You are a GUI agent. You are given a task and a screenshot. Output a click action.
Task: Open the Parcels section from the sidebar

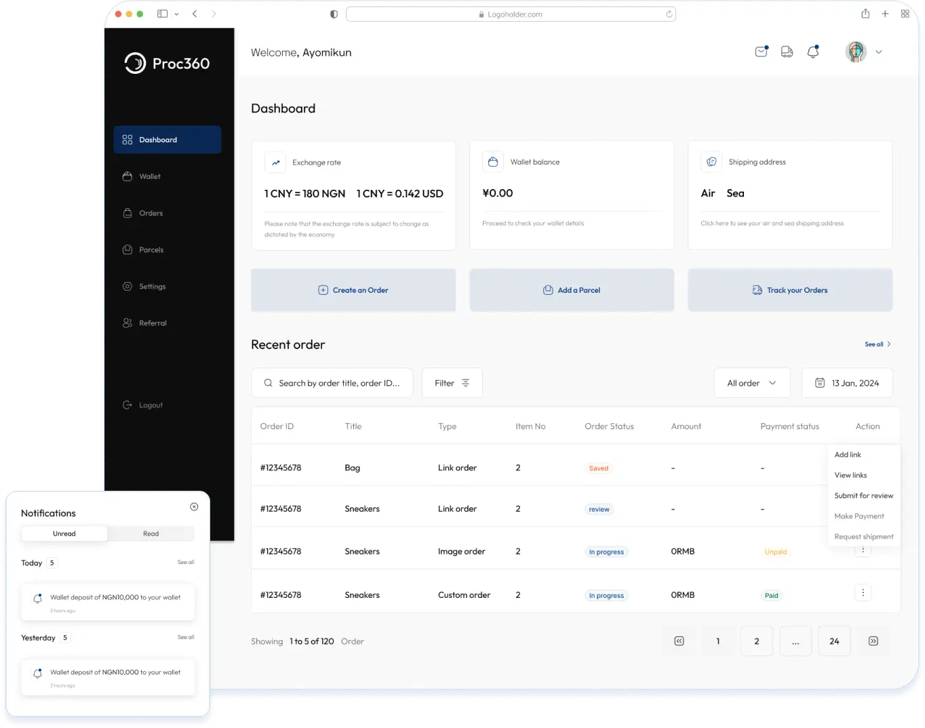(x=150, y=249)
